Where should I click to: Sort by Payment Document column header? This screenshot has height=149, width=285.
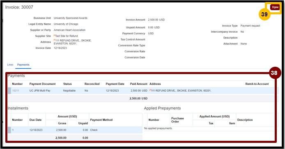(42, 84)
